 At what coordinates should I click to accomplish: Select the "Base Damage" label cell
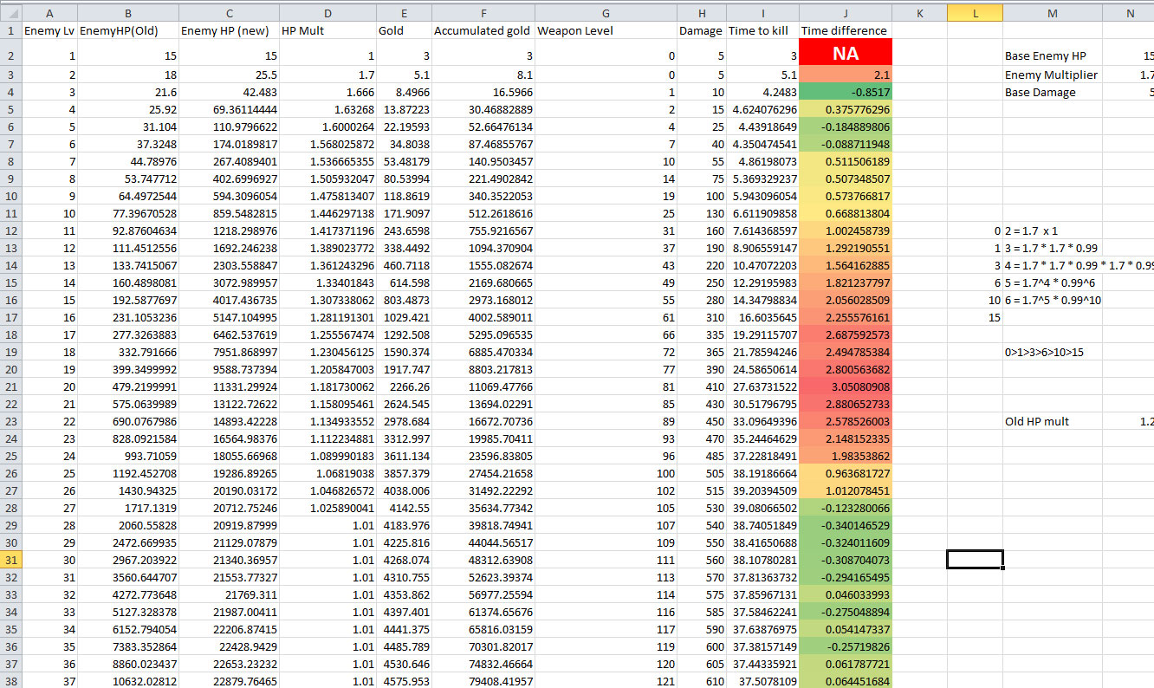(1052, 93)
